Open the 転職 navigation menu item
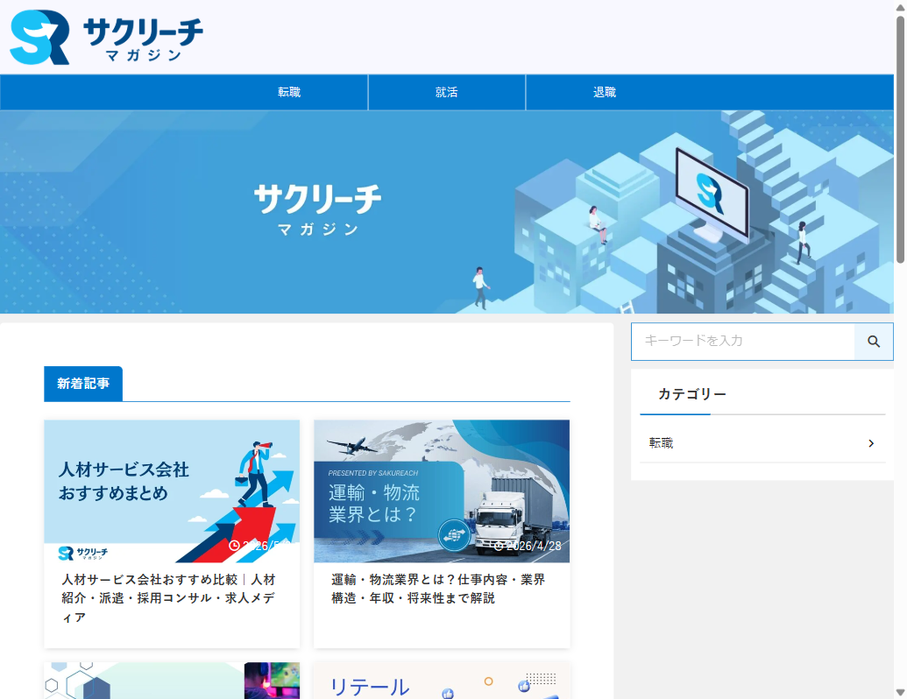The width and height of the screenshot is (907, 699). (x=288, y=92)
